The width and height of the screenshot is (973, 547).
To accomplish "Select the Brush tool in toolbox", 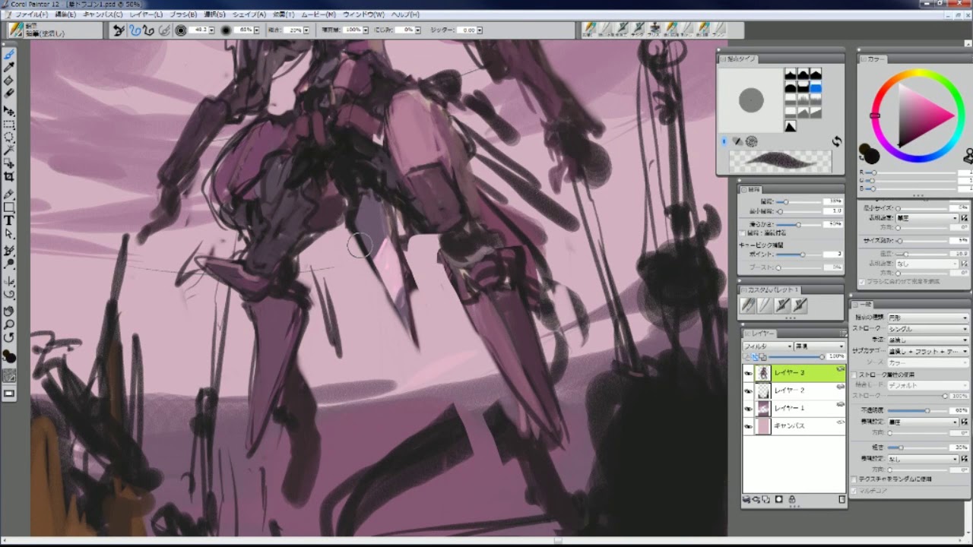I will click(9, 55).
